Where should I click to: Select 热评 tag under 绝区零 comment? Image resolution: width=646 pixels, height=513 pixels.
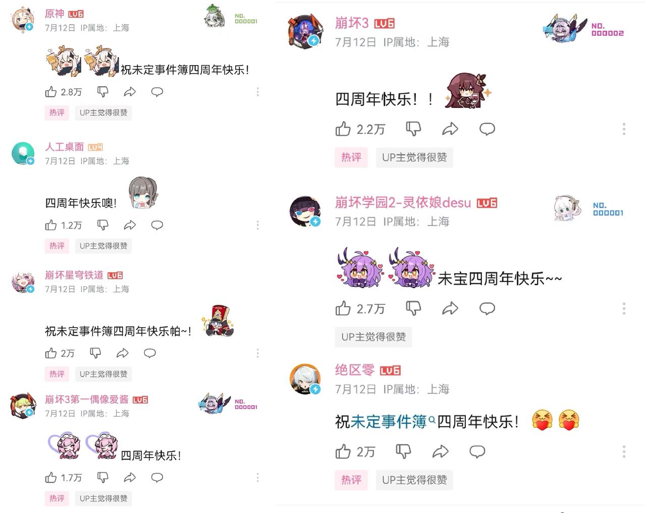351,480
